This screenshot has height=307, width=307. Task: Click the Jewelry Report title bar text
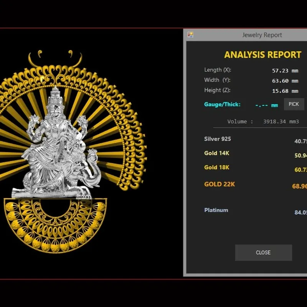point(262,35)
